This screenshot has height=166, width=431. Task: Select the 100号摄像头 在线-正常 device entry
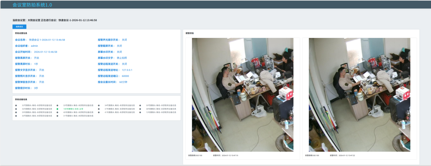click(73, 109)
